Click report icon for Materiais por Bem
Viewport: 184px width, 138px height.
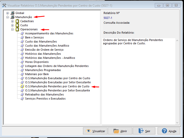[22, 74]
